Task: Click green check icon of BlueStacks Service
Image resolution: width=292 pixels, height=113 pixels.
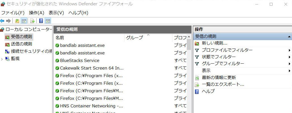Action: (57, 61)
